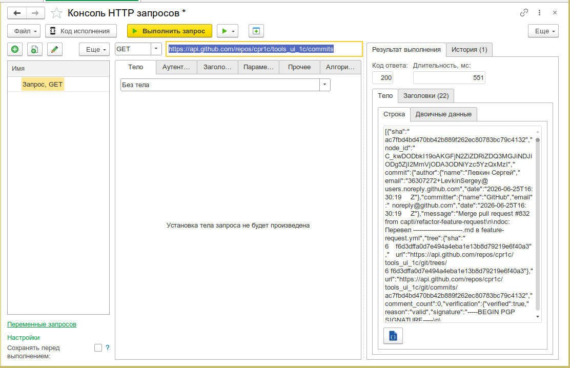This screenshot has width=570, height=368.
Task: Open the green play button dropdown
Action: 228,31
